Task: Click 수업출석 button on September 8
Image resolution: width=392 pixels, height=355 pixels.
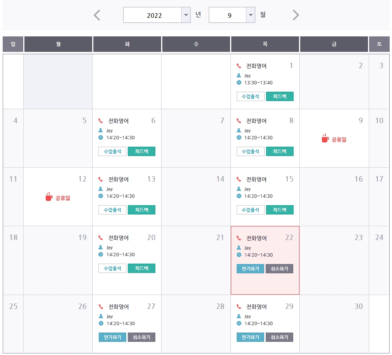Action: pos(250,151)
